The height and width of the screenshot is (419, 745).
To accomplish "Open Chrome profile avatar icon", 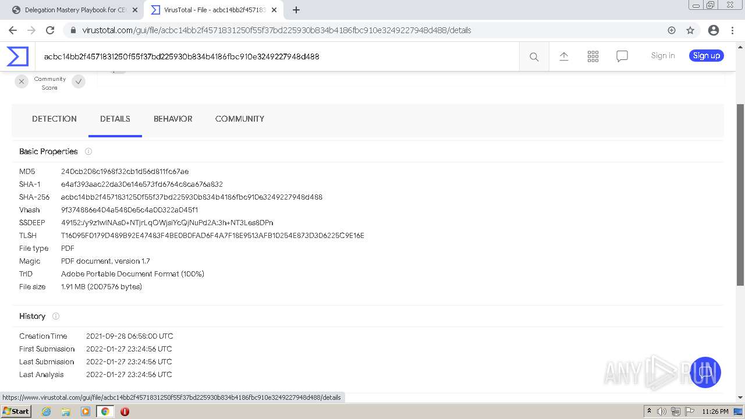I will pyautogui.click(x=713, y=30).
